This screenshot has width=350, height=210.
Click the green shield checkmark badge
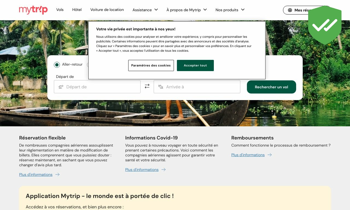[x=325, y=25]
